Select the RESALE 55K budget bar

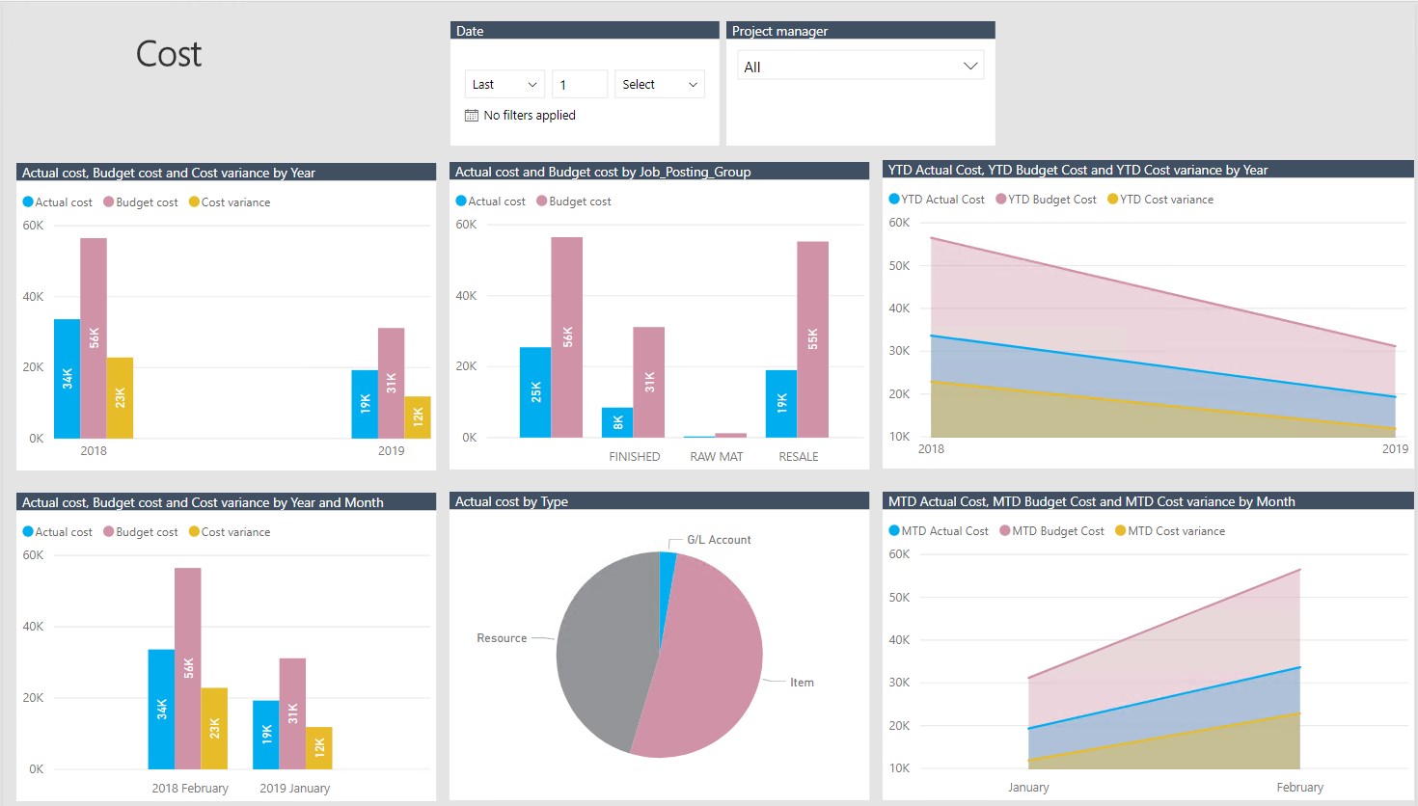812,339
